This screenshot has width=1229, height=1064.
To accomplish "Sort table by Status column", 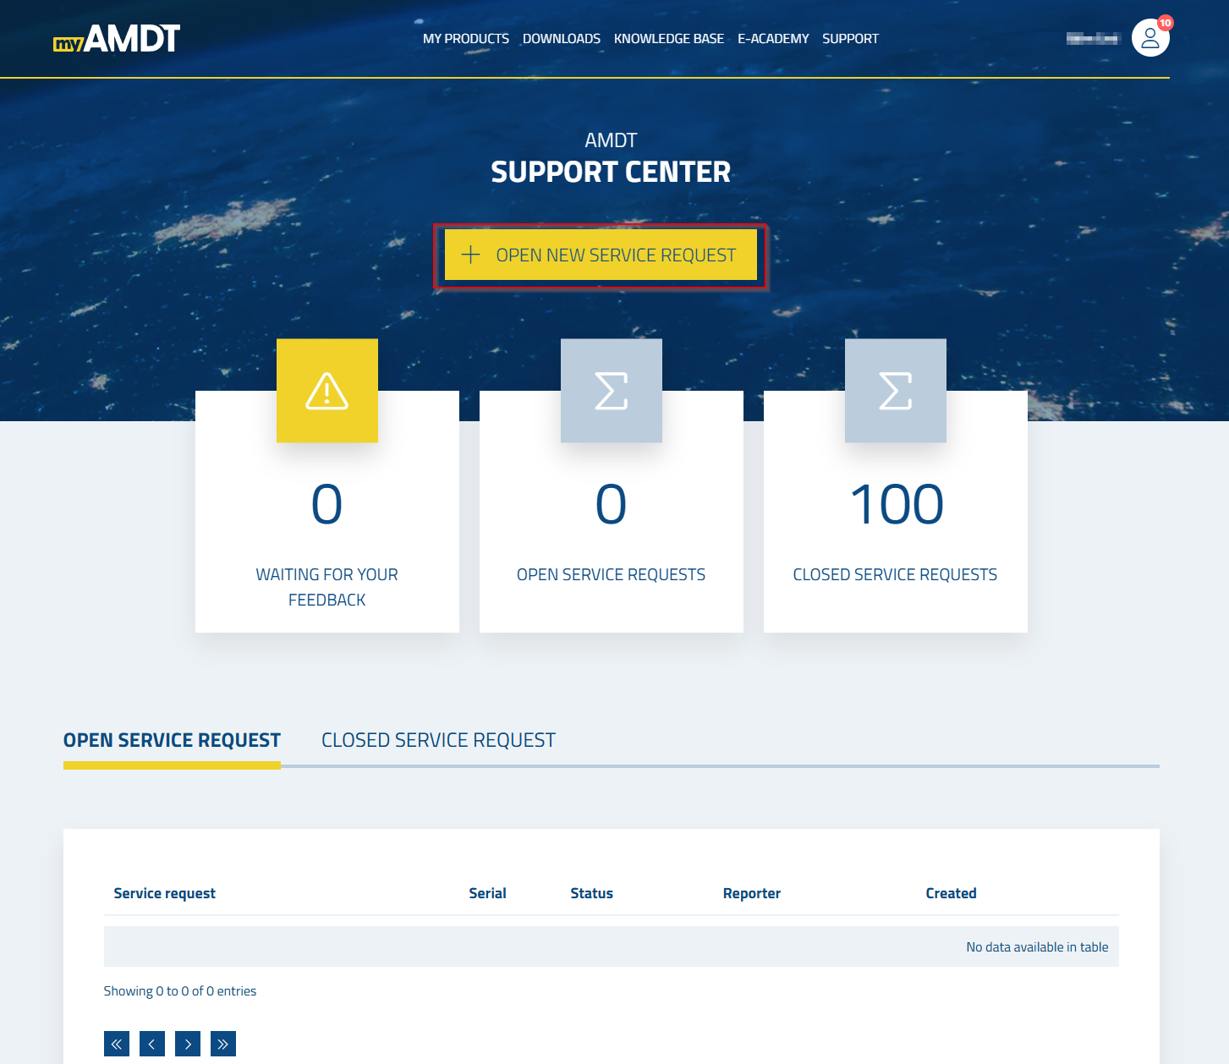I will 591,893.
